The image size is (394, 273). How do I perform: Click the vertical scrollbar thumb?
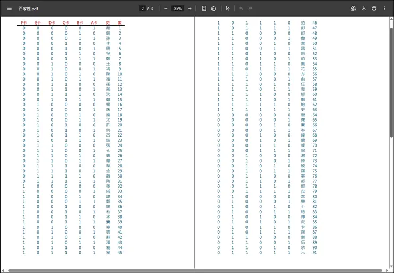(x=391, y=83)
